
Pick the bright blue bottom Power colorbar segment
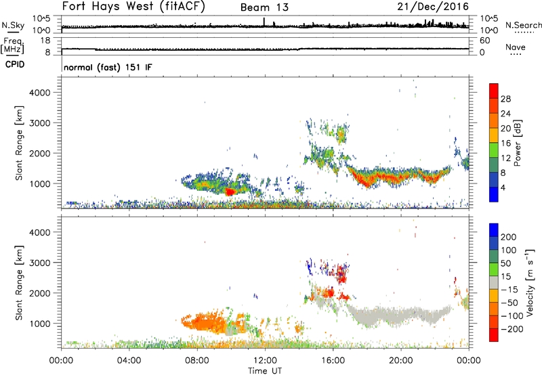pos(494,195)
